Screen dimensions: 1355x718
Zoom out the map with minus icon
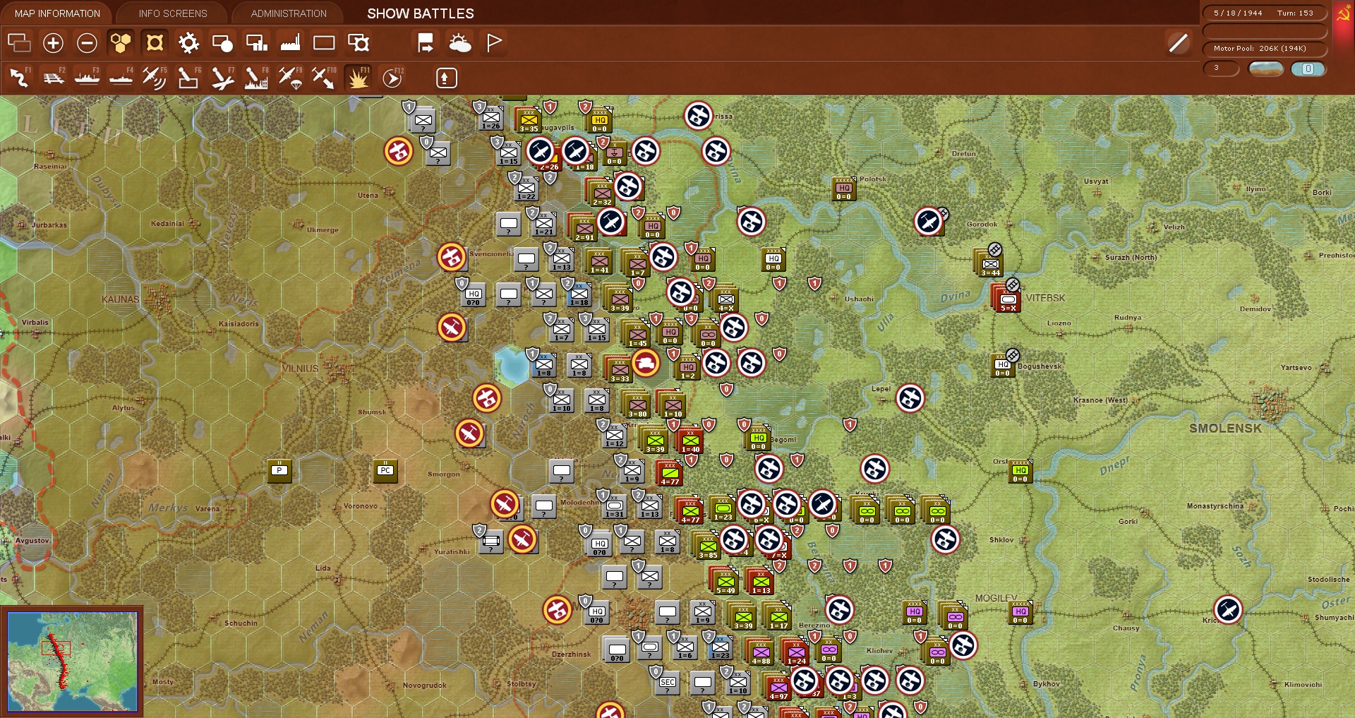click(87, 43)
